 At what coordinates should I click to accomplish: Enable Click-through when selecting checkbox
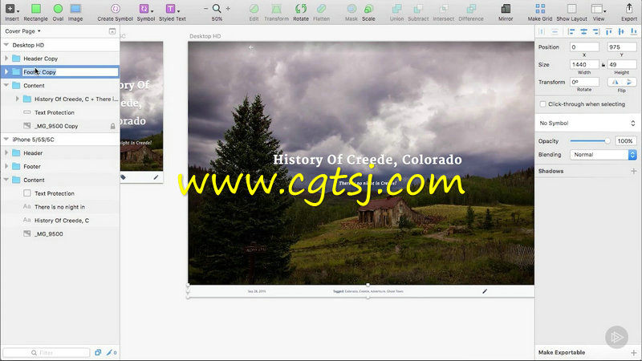(x=543, y=104)
